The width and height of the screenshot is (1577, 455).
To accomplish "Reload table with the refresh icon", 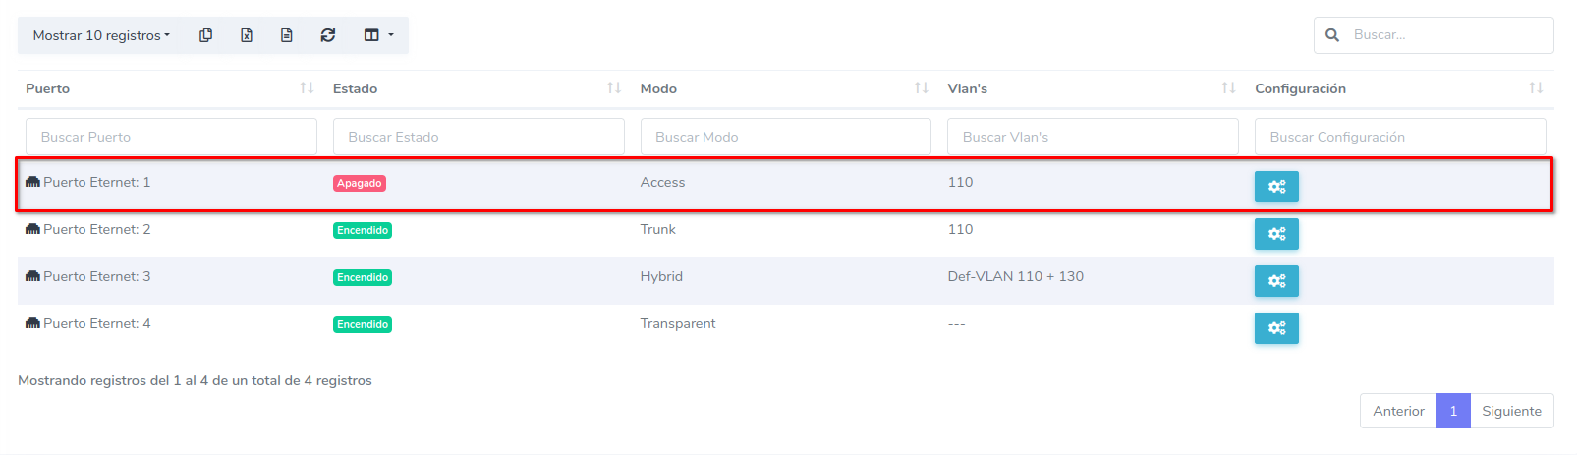I will (x=328, y=35).
